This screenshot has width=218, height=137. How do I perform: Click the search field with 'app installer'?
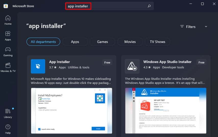click(x=109, y=6)
